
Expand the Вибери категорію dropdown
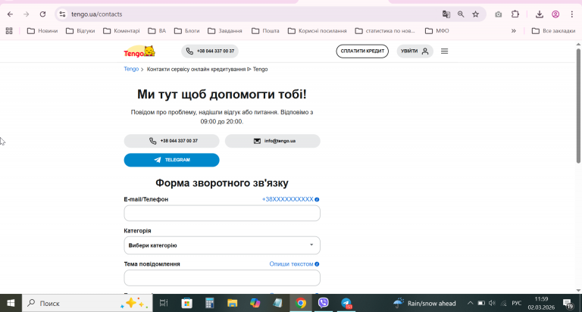click(222, 245)
